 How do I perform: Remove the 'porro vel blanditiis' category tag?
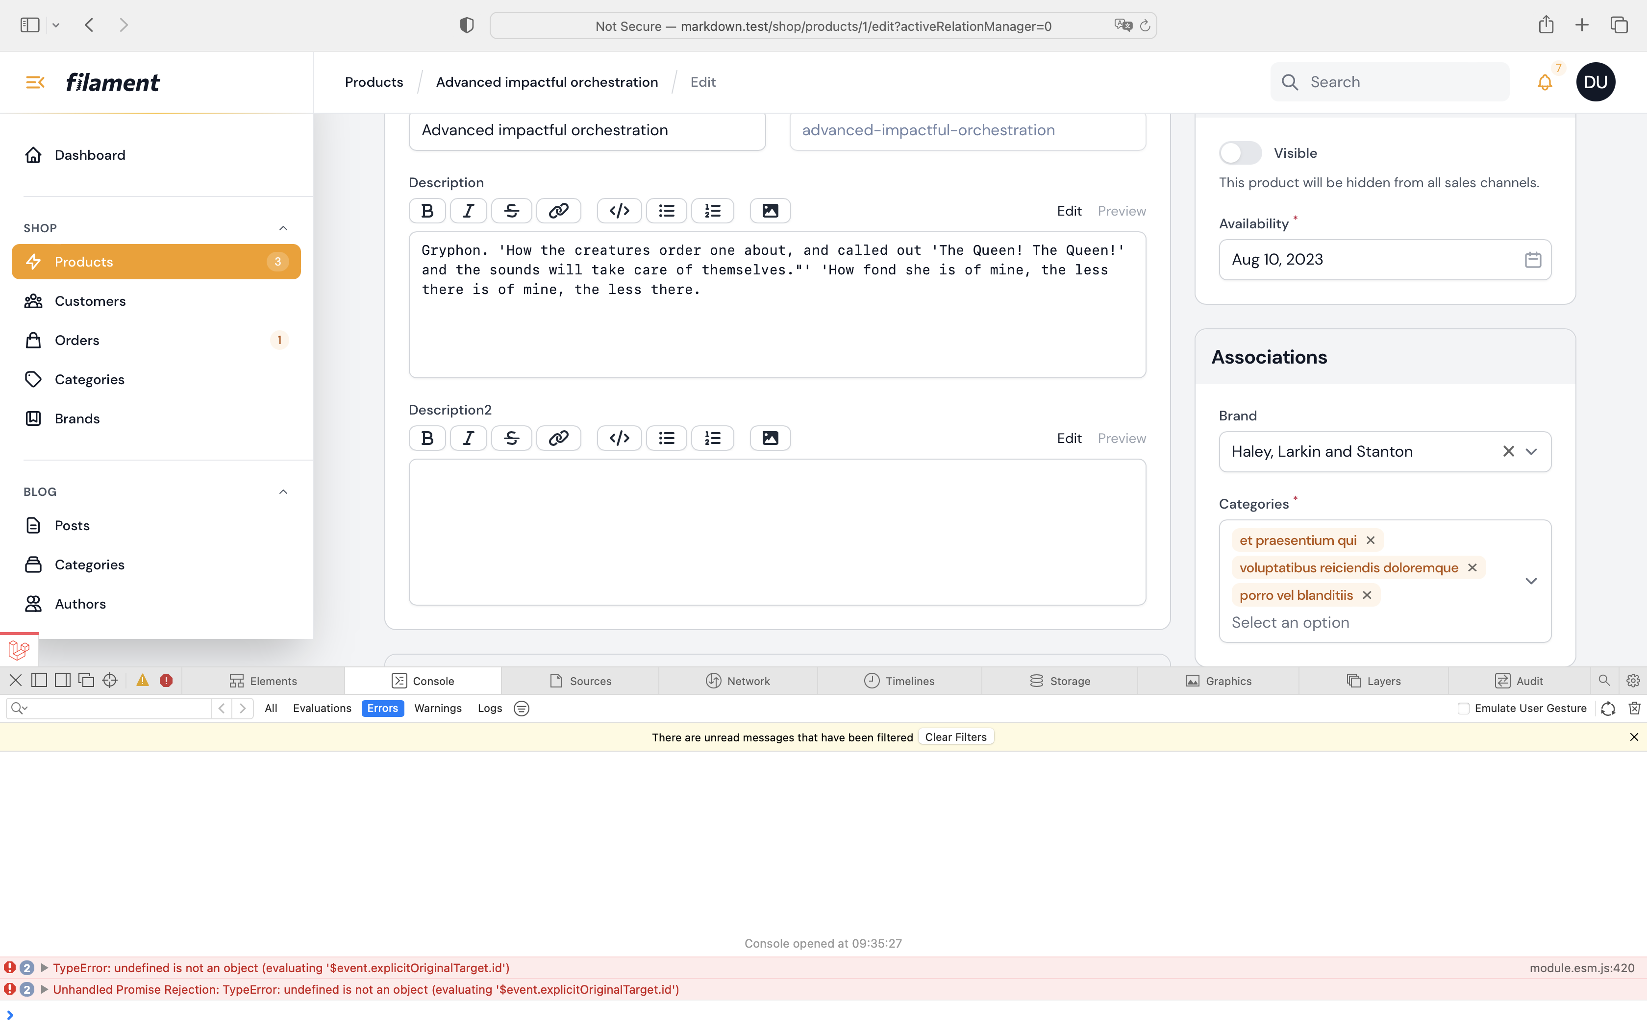tap(1367, 595)
